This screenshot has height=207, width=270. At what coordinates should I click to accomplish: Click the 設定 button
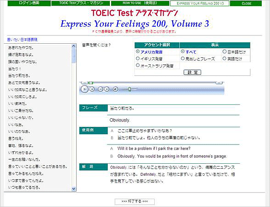click(x=192, y=72)
